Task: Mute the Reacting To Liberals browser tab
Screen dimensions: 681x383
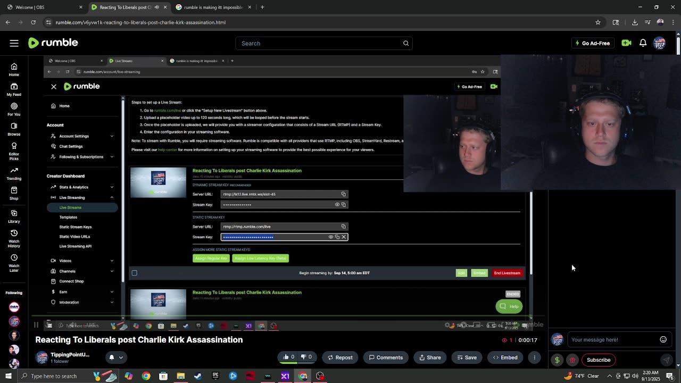Action: click(x=156, y=7)
